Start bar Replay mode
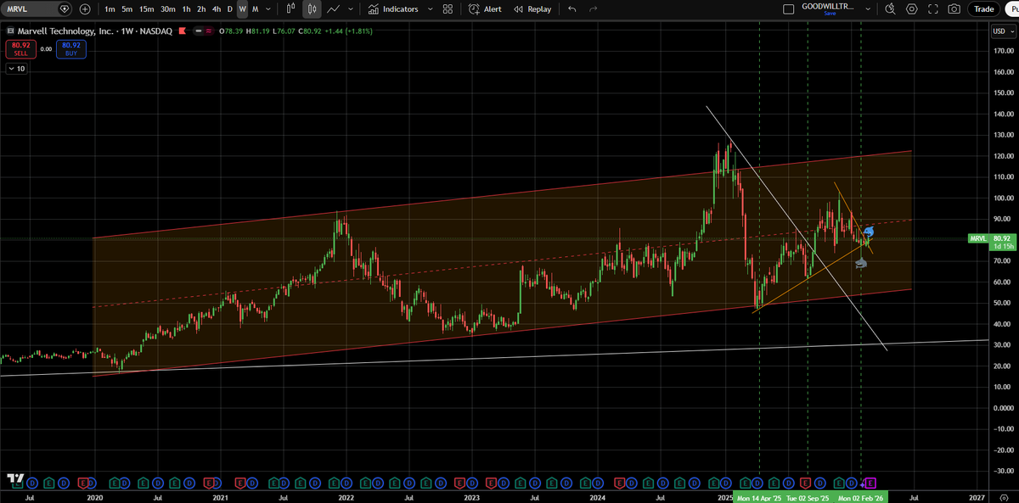The height and width of the screenshot is (503, 1019). coord(532,9)
